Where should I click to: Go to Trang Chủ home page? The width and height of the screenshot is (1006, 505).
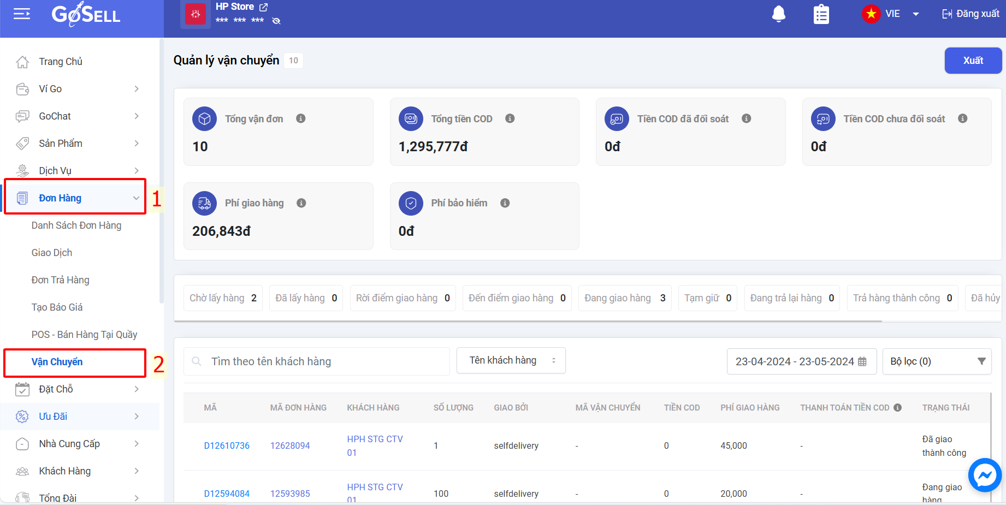tap(61, 62)
